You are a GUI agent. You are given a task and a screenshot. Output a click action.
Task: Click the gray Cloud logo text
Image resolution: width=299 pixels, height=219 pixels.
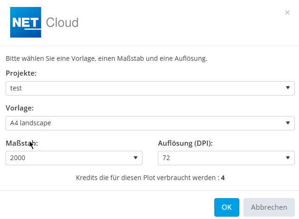(x=62, y=22)
